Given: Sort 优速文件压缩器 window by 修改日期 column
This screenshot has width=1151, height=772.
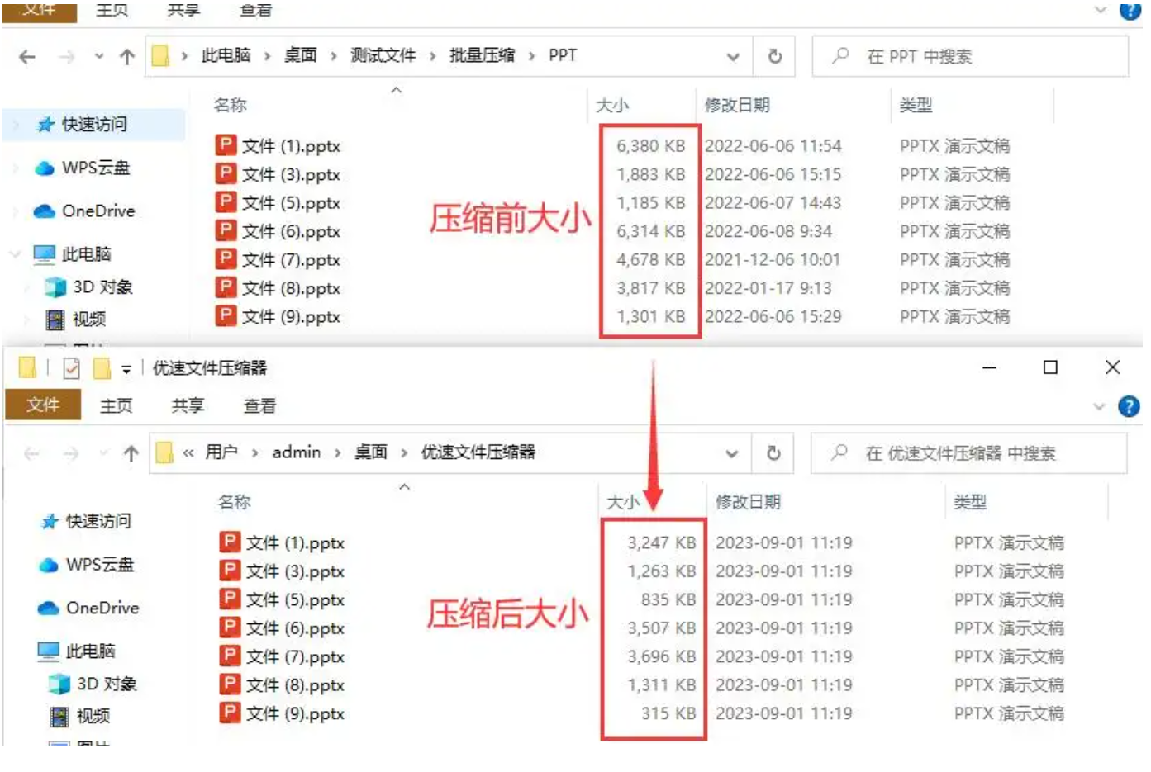Looking at the screenshot, I should pyautogui.click(x=748, y=502).
